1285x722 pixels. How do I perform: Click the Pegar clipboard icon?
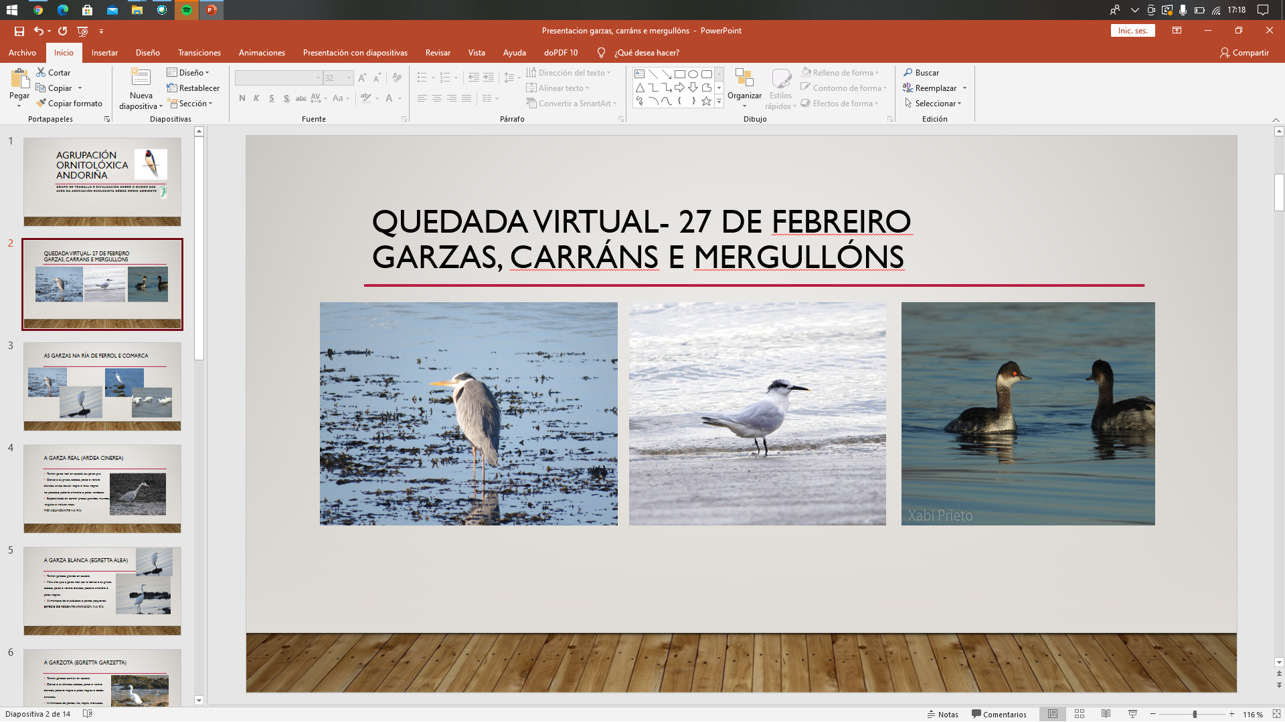click(19, 79)
